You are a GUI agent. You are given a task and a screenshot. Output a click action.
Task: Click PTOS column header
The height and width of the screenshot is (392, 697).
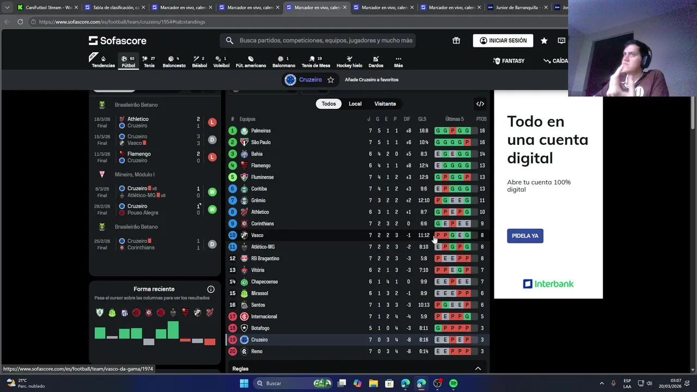point(481,119)
